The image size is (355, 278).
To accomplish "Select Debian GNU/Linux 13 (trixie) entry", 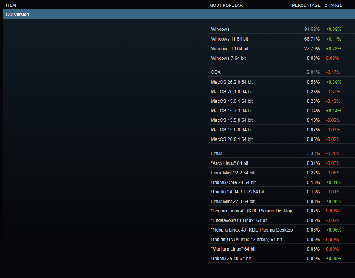I will (246, 240).
